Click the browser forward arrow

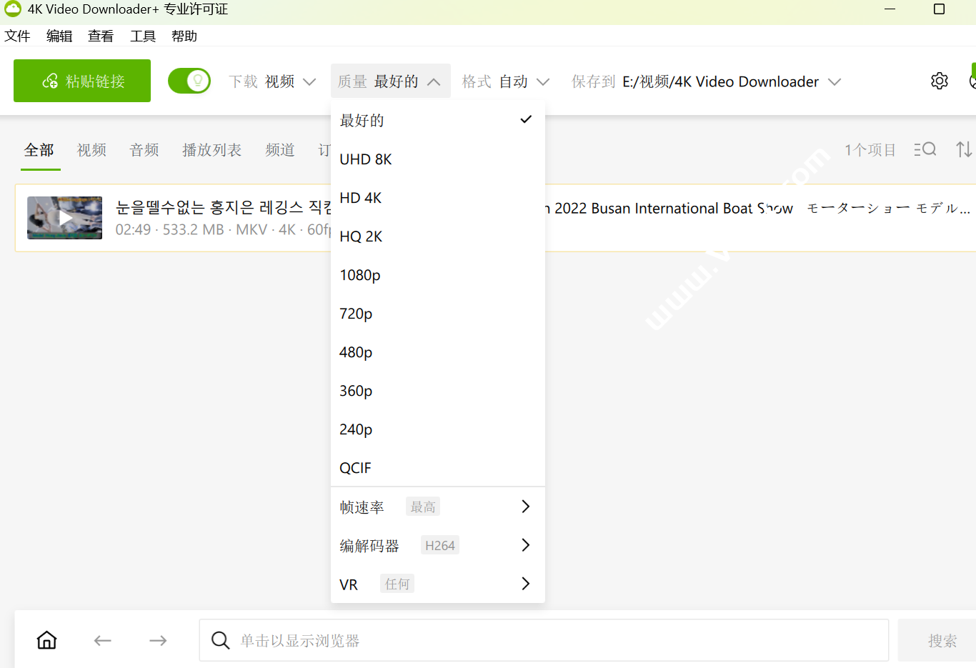coord(158,641)
